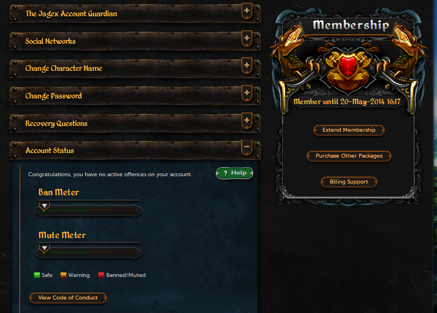This screenshot has height=313, width=437.
Task: Click the Change Password header title
Action: pos(54,96)
